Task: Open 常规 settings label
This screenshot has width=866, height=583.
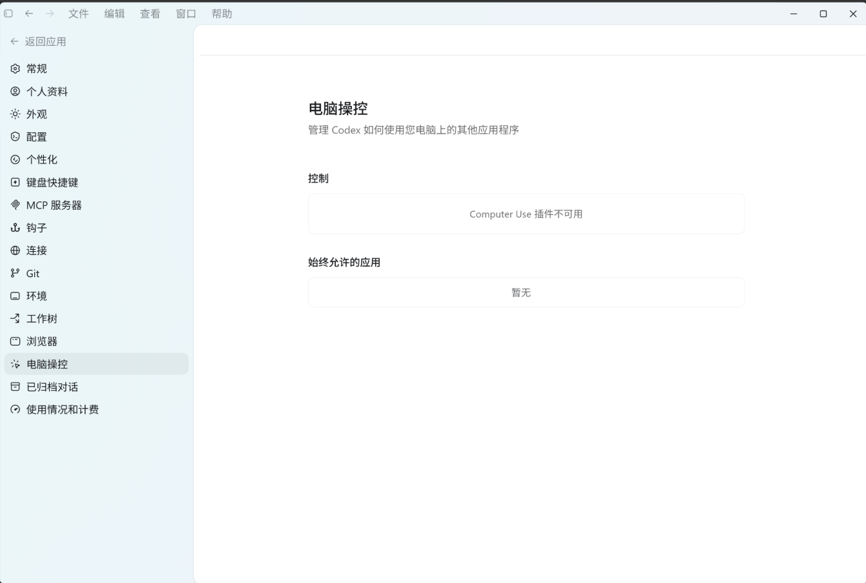Action: pos(37,68)
